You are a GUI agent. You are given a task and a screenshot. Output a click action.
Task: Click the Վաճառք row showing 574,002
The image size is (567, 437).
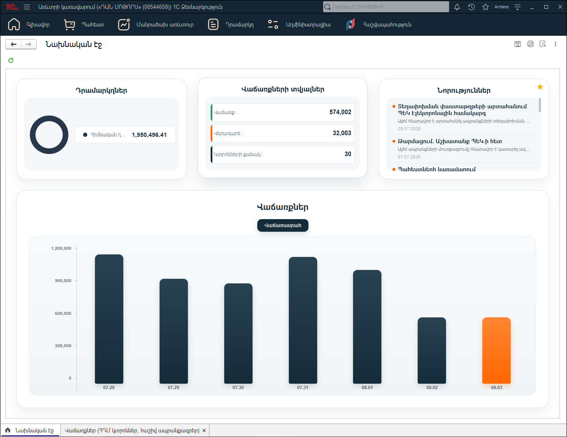click(x=283, y=113)
